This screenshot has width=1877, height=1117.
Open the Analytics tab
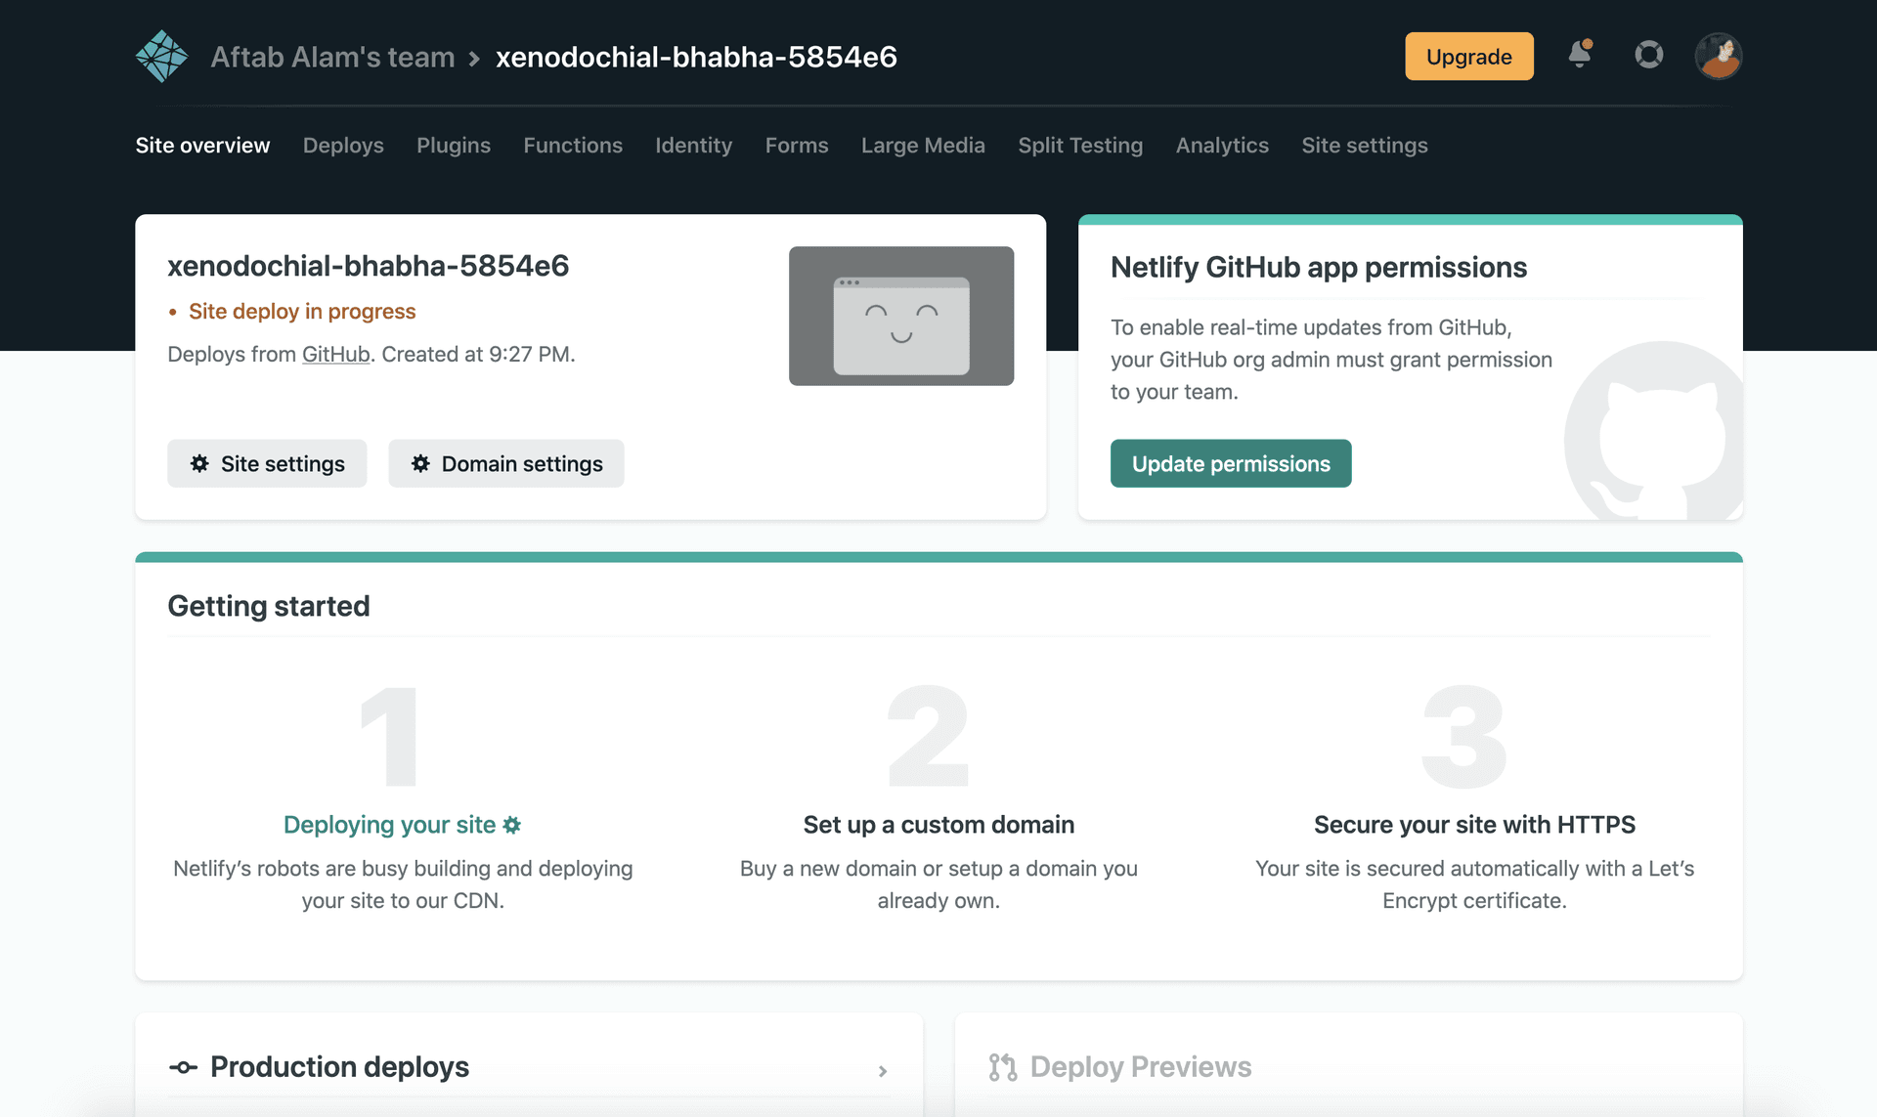click(1222, 145)
